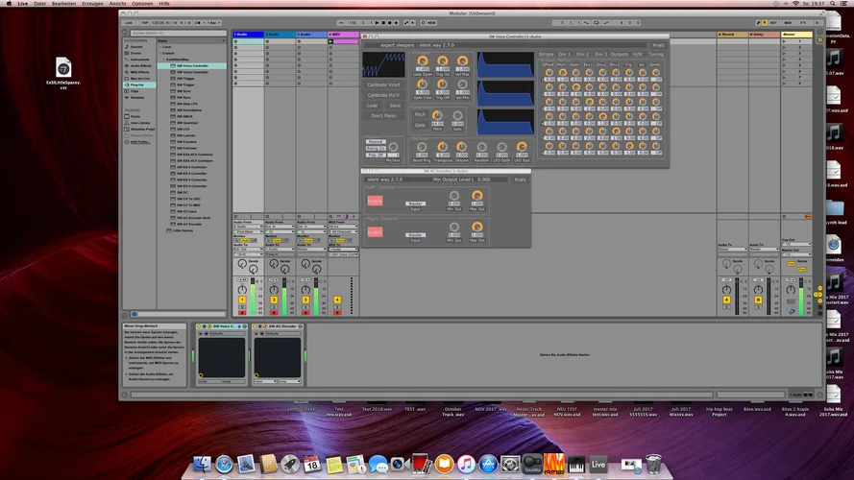
Task: Open the Finder icon in the Dock
Action: point(201,465)
